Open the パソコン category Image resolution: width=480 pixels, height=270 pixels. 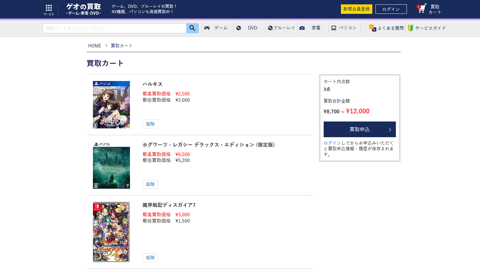(x=348, y=28)
